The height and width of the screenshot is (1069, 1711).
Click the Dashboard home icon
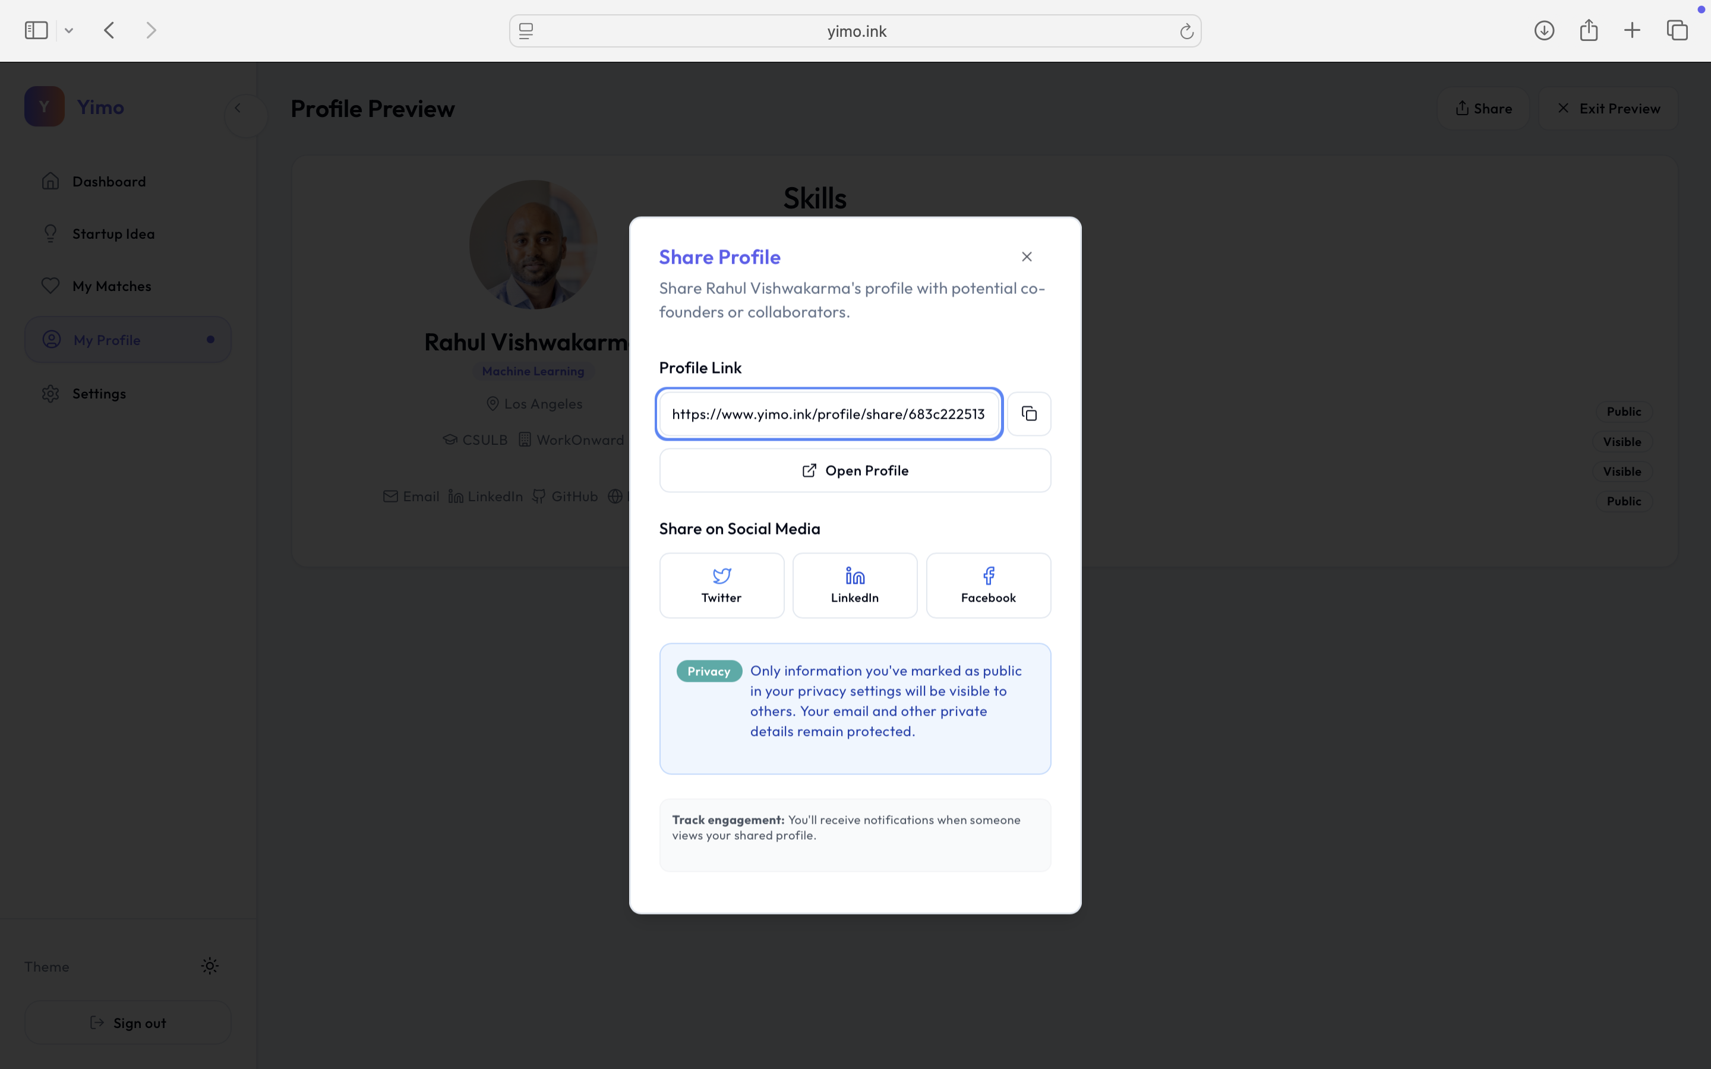pyautogui.click(x=50, y=181)
